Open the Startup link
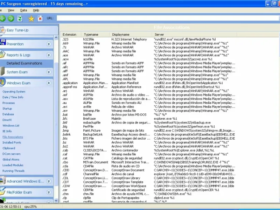 [7, 108]
